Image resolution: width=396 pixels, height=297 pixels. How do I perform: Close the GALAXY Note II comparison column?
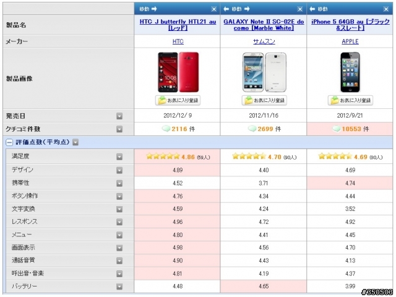299,9
